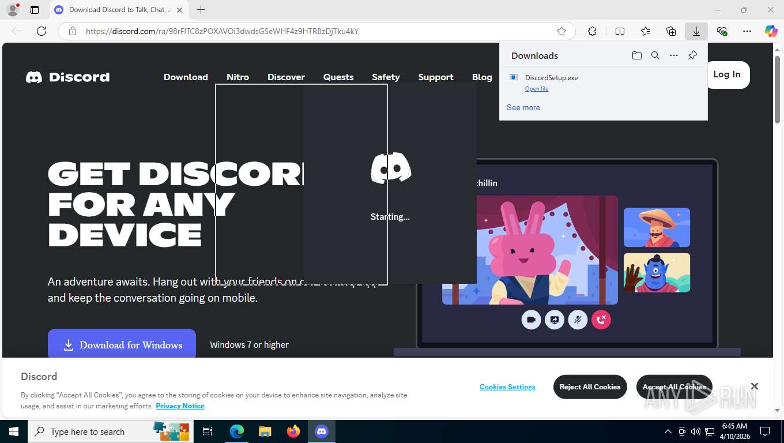Open the Edge profile avatar
Image resolution: width=784 pixels, height=443 pixels.
12,10
